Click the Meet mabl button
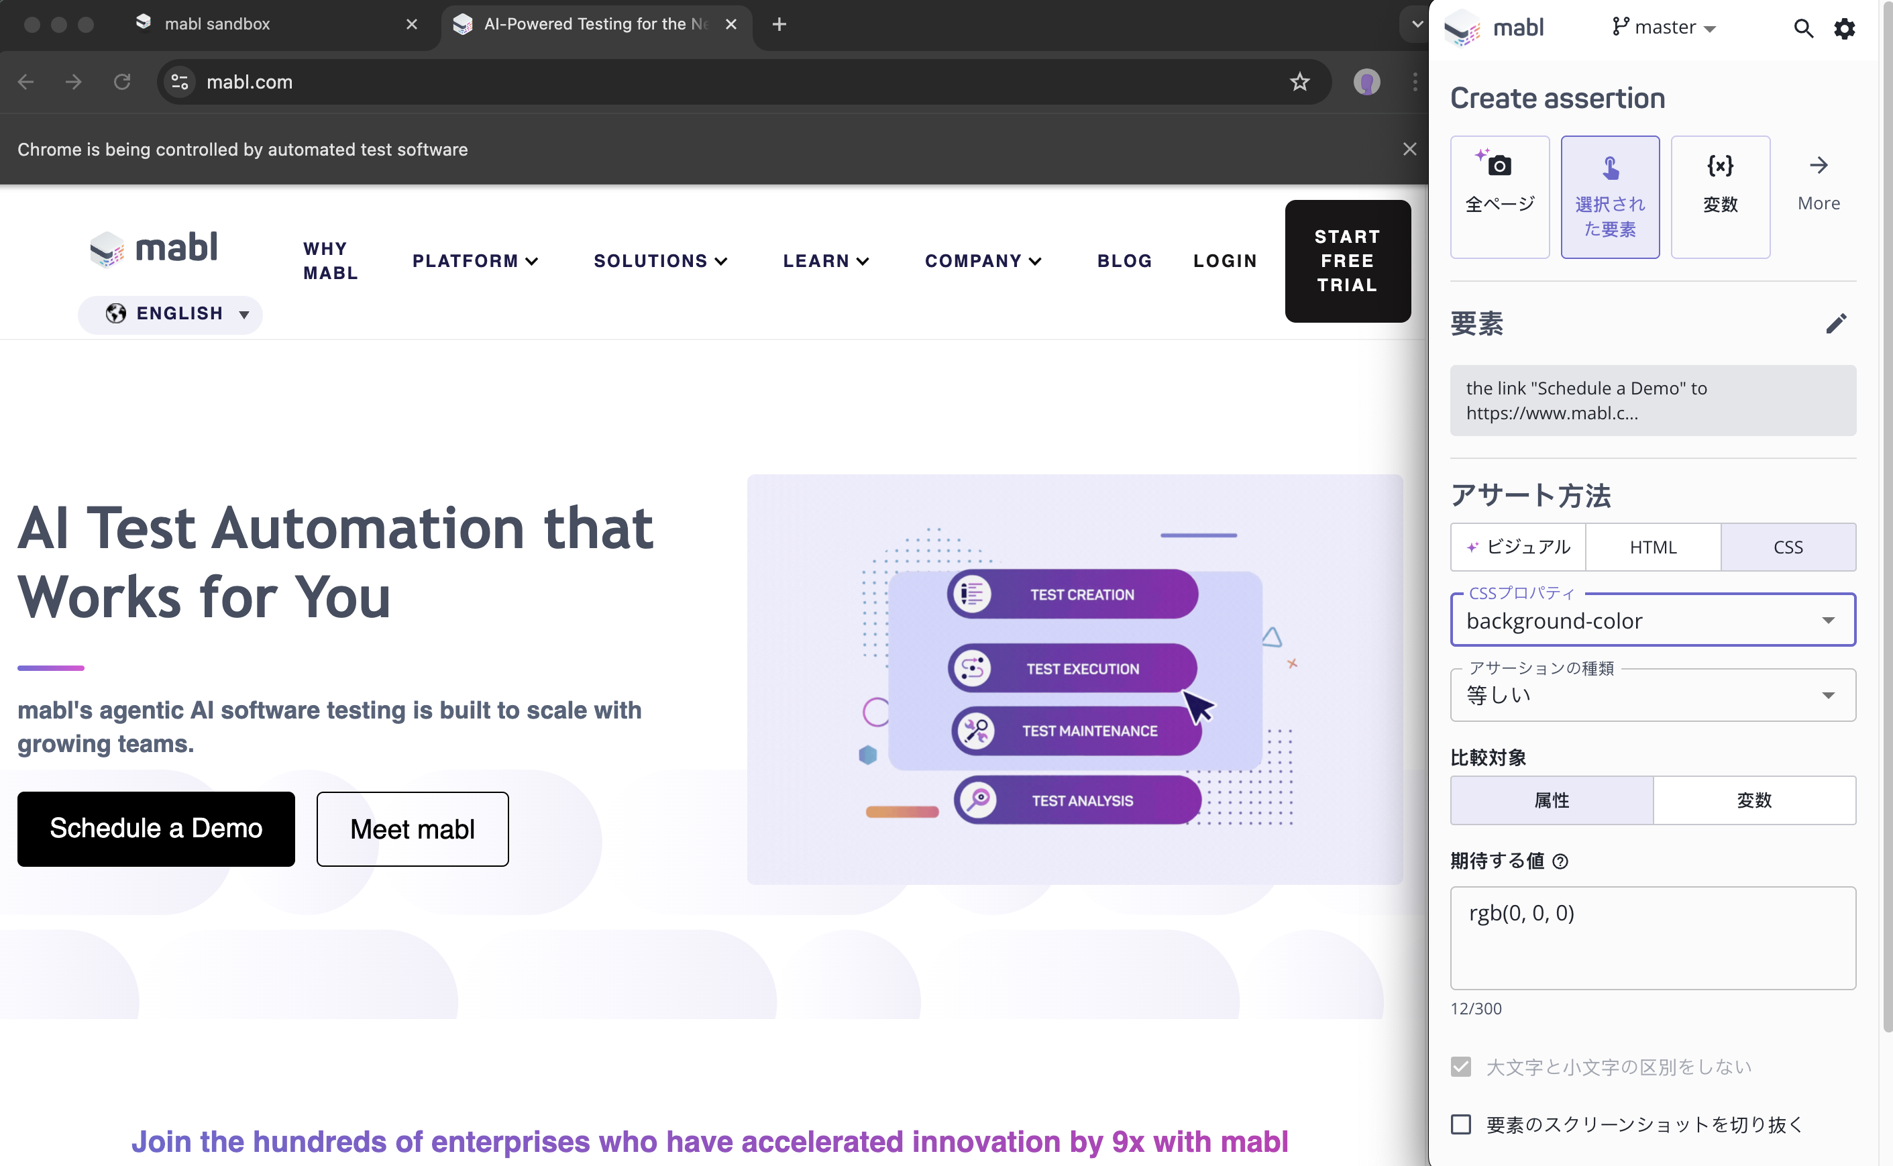 click(x=412, y=829)
